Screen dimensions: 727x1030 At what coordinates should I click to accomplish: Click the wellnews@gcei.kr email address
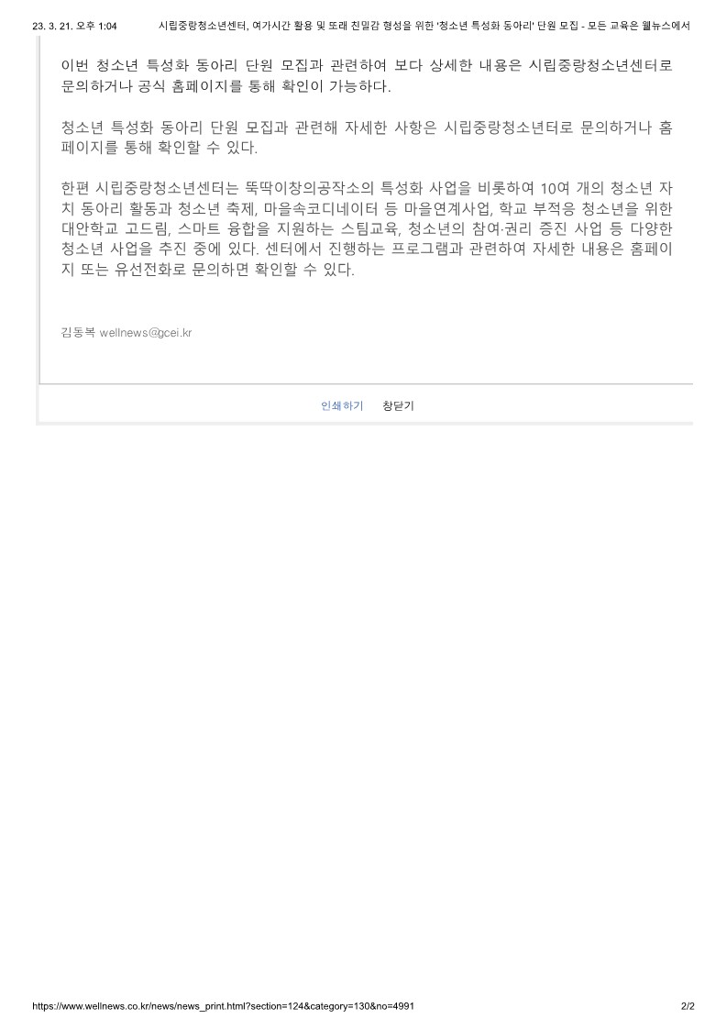[x=145, y=332]
